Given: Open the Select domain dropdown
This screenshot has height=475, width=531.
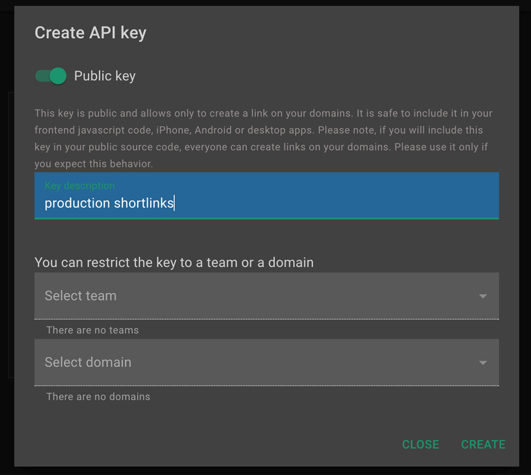Looking at the screenshot, I should [266, 362].
